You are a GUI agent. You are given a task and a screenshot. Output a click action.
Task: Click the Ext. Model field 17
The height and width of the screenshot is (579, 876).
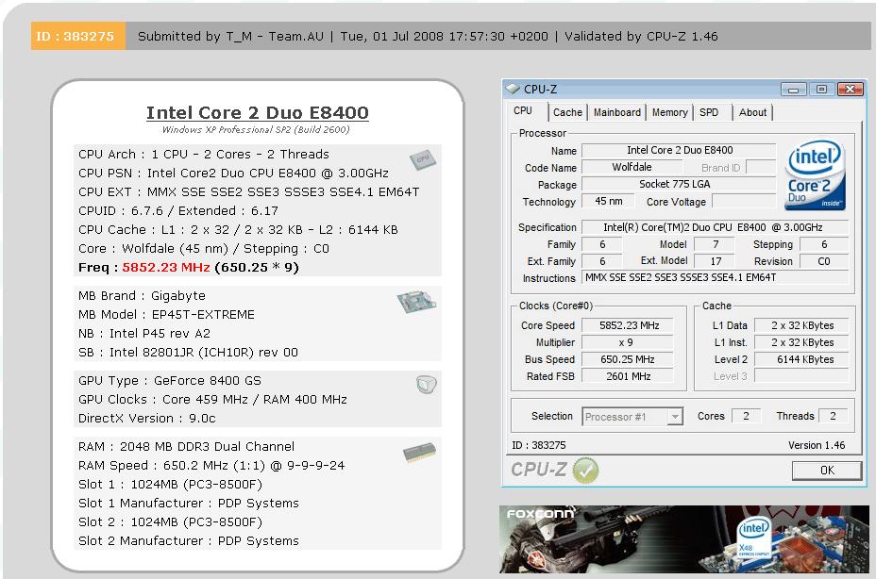(716, 261)
